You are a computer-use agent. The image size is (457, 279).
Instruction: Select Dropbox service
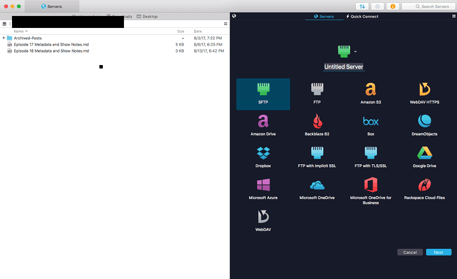click(x=263, y=157)
